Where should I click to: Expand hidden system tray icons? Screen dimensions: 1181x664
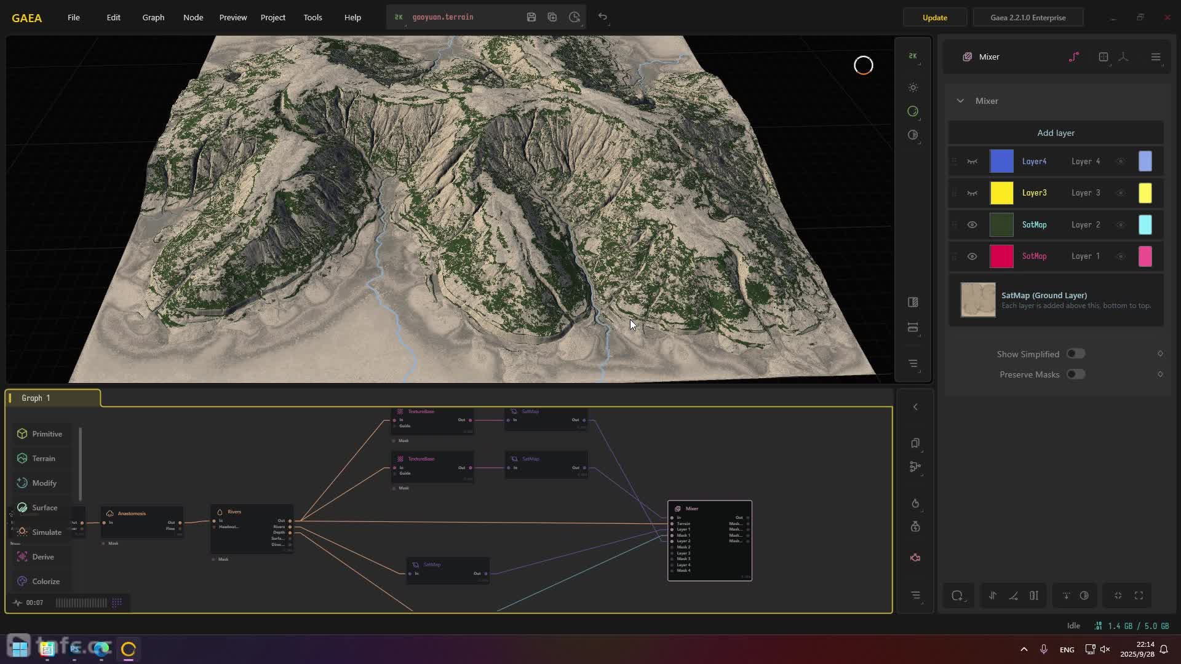pyautogui.click(x=1024, y=649)
